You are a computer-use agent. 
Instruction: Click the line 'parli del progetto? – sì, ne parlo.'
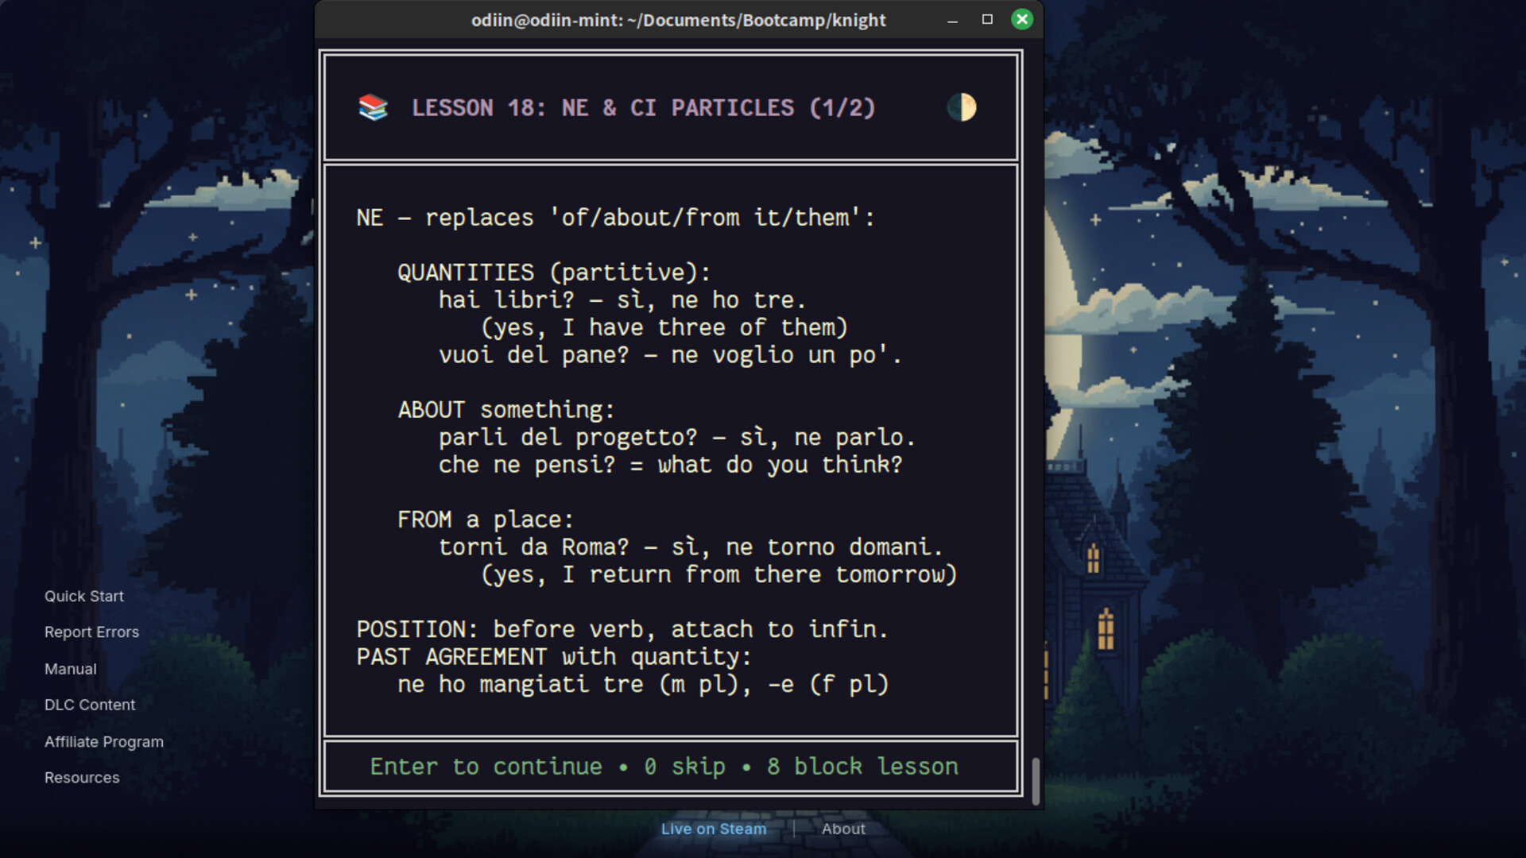click(x=677, y=438)
